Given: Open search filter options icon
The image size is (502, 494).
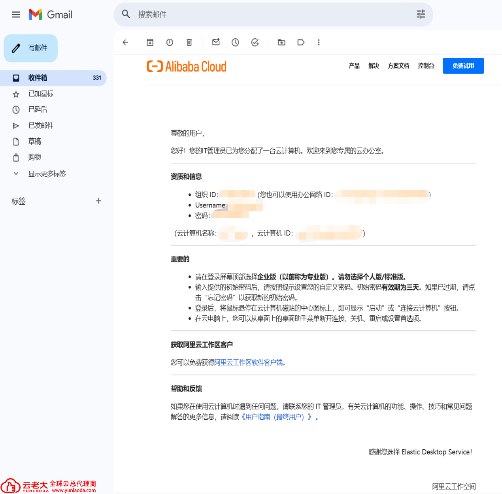Looking at the screenshot, I should 421,14.
